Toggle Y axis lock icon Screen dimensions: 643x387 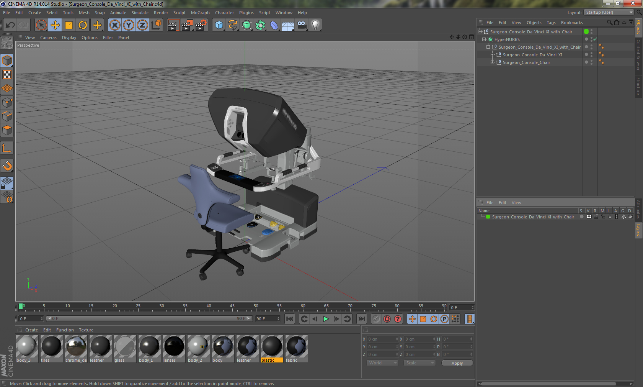129,25
